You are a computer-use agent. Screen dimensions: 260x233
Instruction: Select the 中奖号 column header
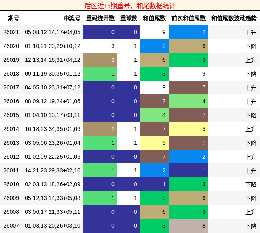[x=72, y=18]
